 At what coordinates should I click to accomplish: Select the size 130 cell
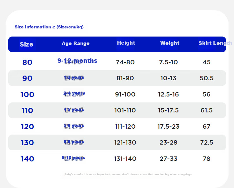pos(27,143)
